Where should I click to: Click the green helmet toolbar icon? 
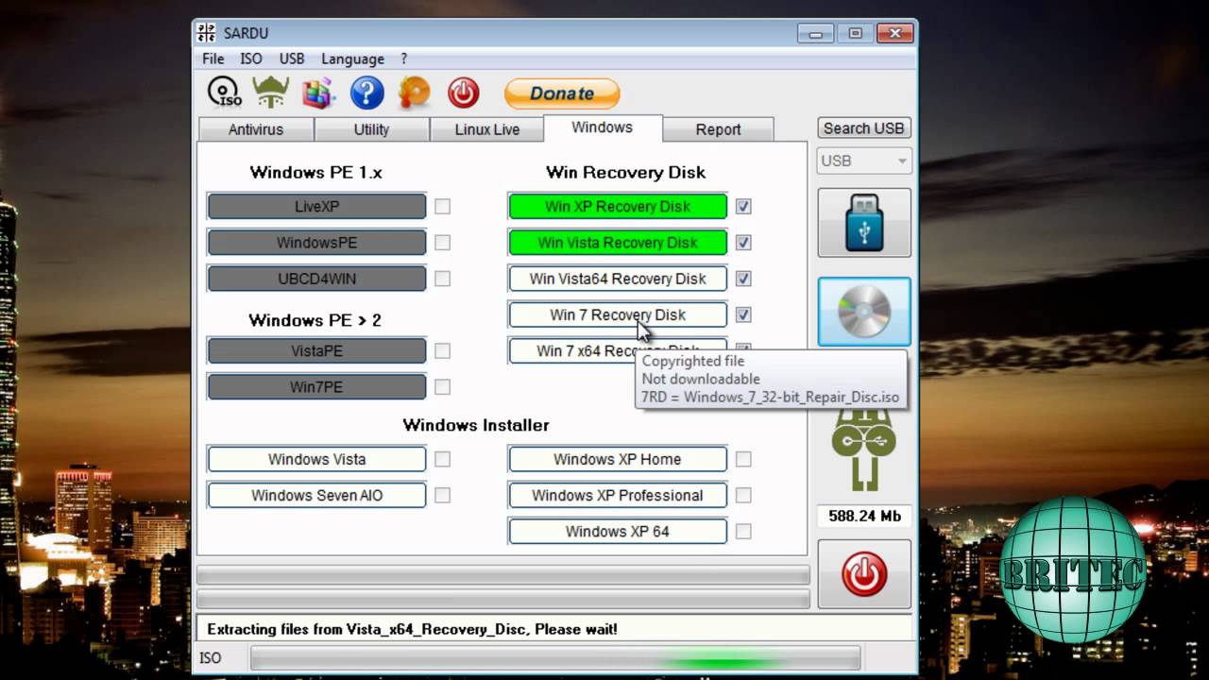pyautogui.click(x=272, y=93)
